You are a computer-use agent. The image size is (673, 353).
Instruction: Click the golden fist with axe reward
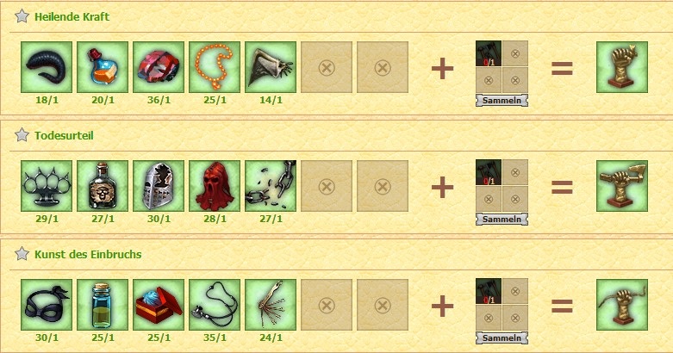click(622, 186)
